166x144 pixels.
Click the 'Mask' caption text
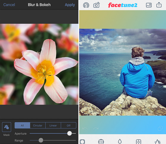(7, 135)
